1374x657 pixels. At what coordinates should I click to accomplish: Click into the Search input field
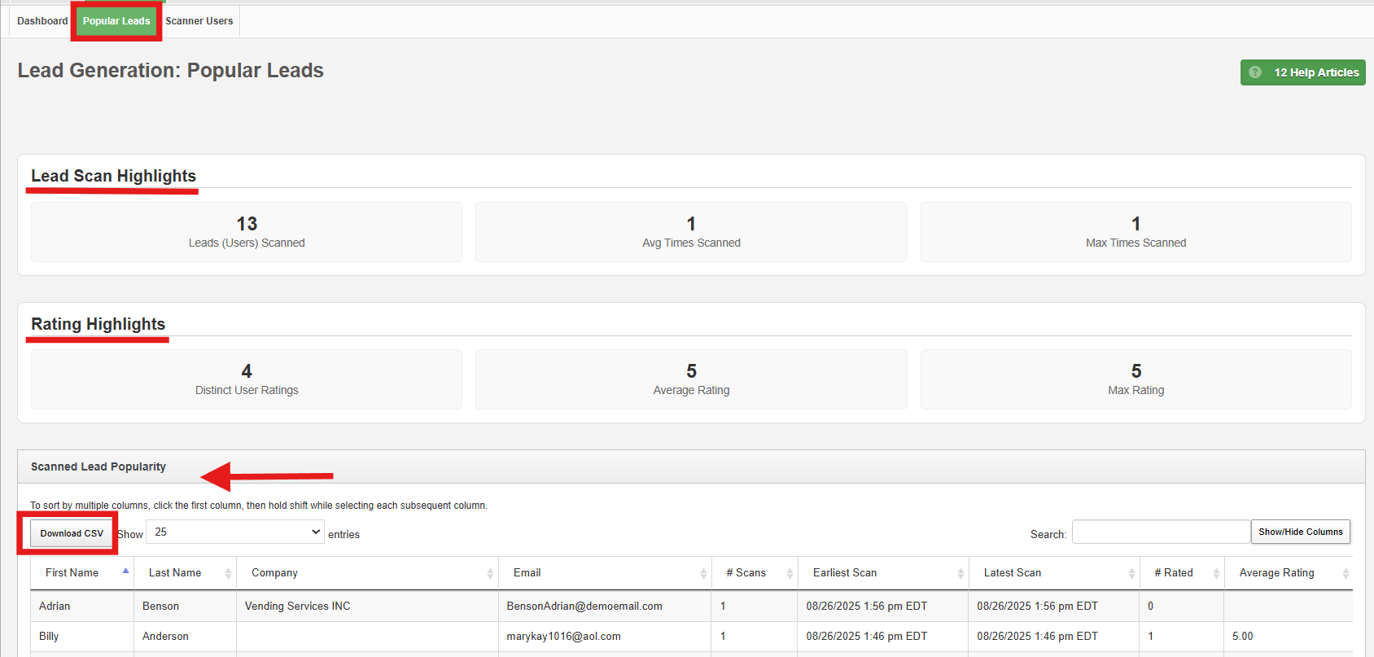[x=1161, y=532]
